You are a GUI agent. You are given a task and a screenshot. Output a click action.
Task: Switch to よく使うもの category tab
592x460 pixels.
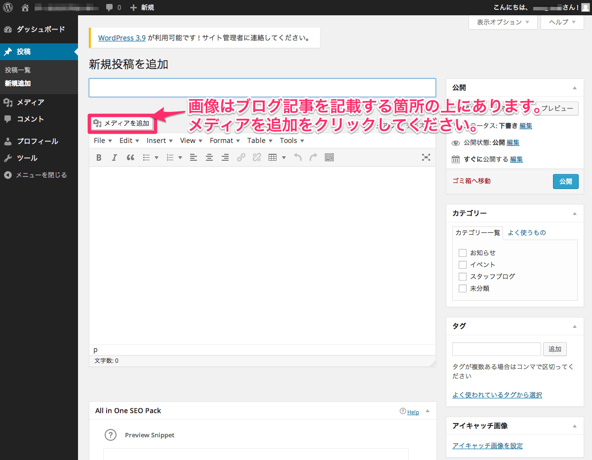pyautogui.click(x=527, y=233)
